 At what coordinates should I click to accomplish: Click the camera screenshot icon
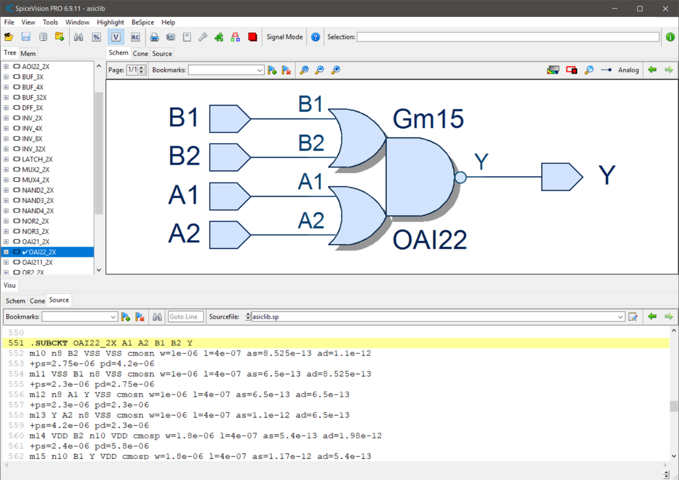[170, 37]
